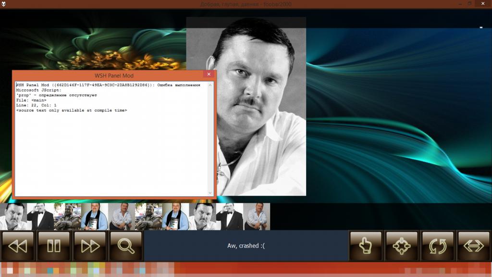
Task: Click the pointing hand icon button
Action: click(366, 246)
